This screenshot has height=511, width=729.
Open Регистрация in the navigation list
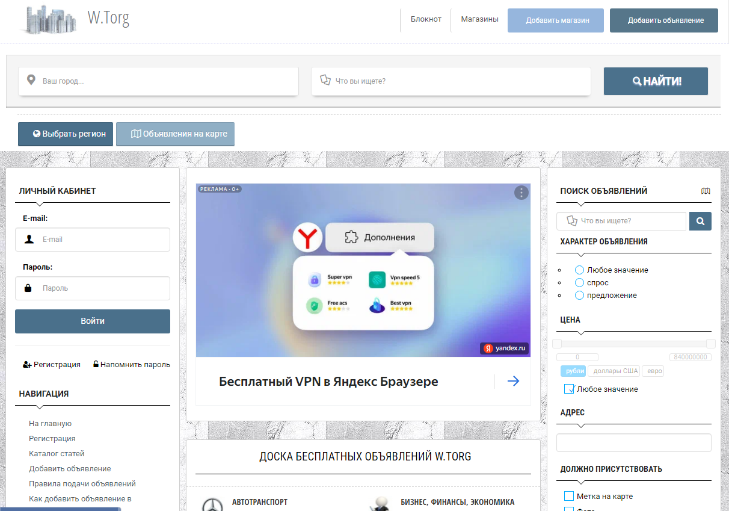[x=52, y=439]
